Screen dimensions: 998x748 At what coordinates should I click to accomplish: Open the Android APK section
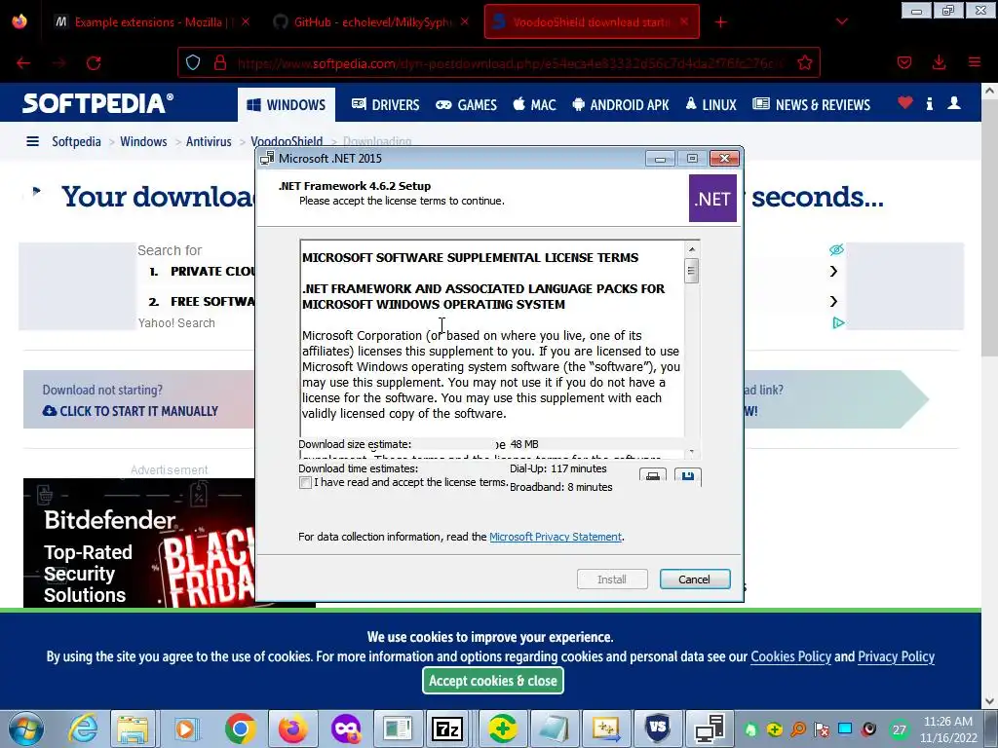[621, 105]
